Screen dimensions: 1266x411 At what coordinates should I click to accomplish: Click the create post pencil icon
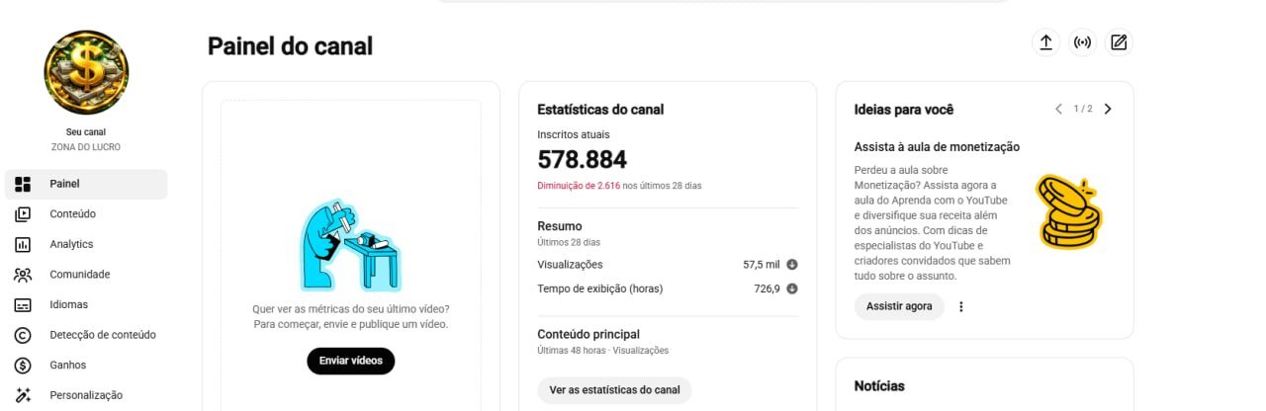[x=1119, y=42]
